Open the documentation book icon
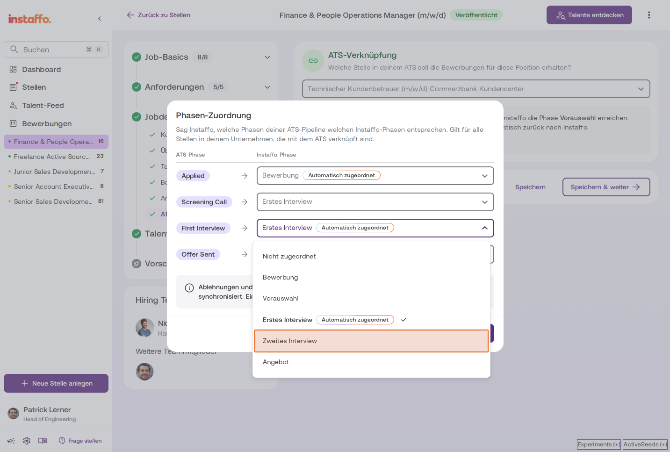The height and width of the screenshot is (452, 670). [43, 441]
